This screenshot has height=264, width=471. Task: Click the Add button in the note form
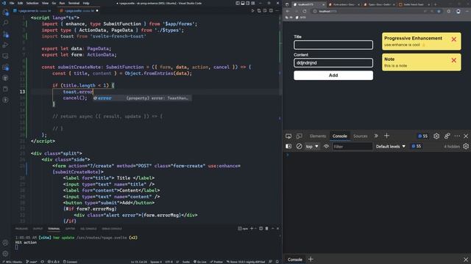[333, 76]
